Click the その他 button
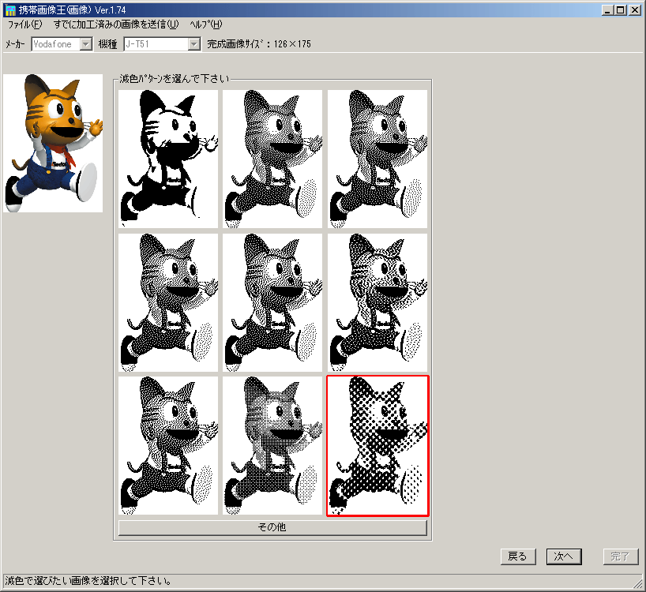The height and width of the screenshot is (592, 646). click(272, 527)
